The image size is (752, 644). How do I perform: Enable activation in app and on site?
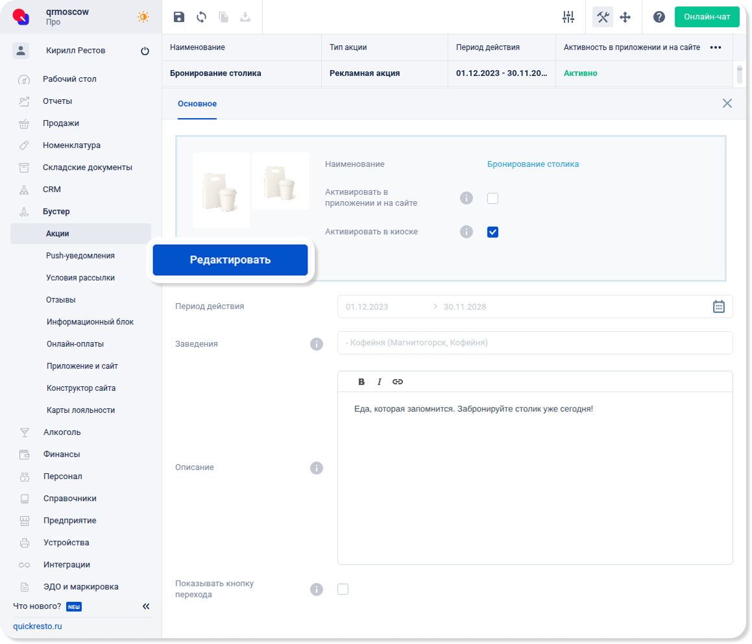pos(492,198)
